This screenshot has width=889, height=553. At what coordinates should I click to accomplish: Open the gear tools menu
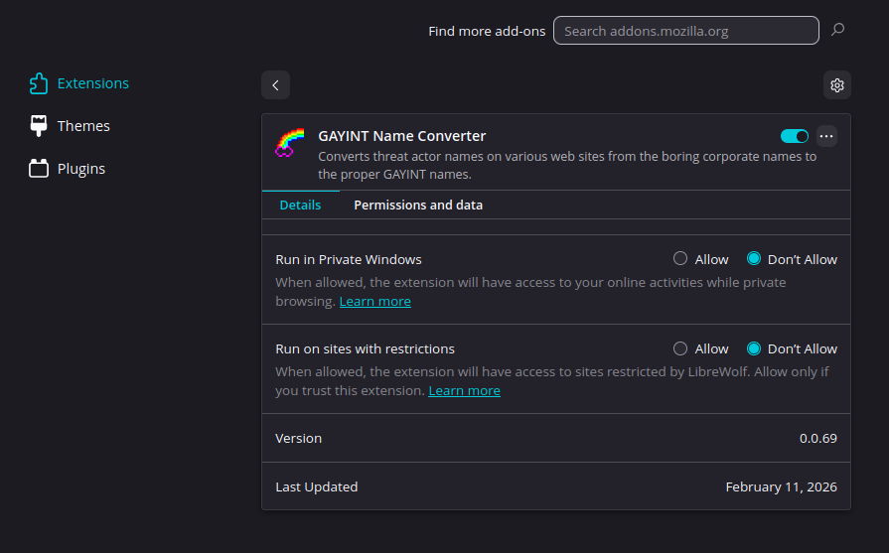point(836,85)
